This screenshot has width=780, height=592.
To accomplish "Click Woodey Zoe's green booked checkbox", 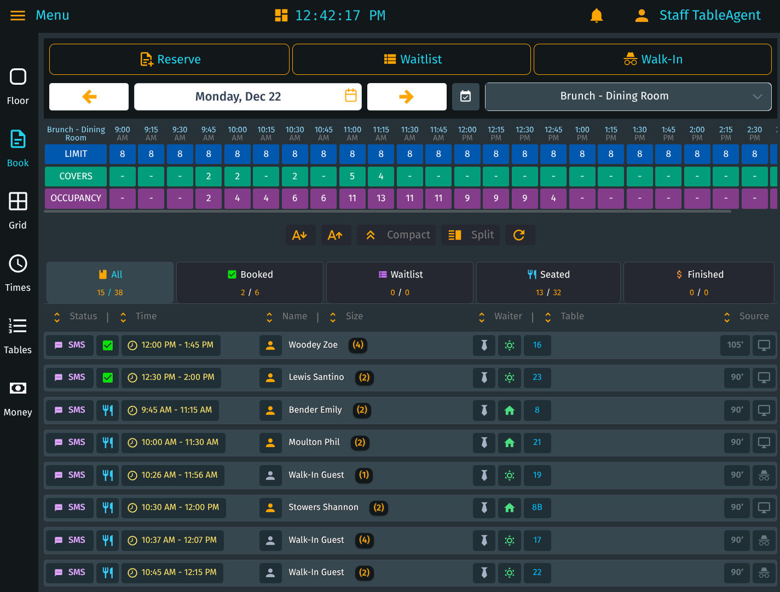I will (x=108, y=345).
